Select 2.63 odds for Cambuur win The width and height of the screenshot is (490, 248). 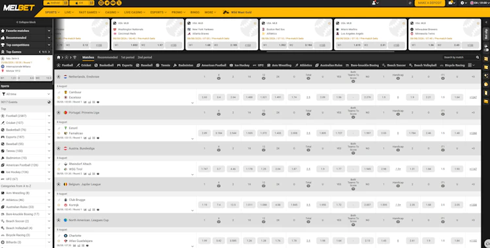pyautogui.click(x=204, y=97)
